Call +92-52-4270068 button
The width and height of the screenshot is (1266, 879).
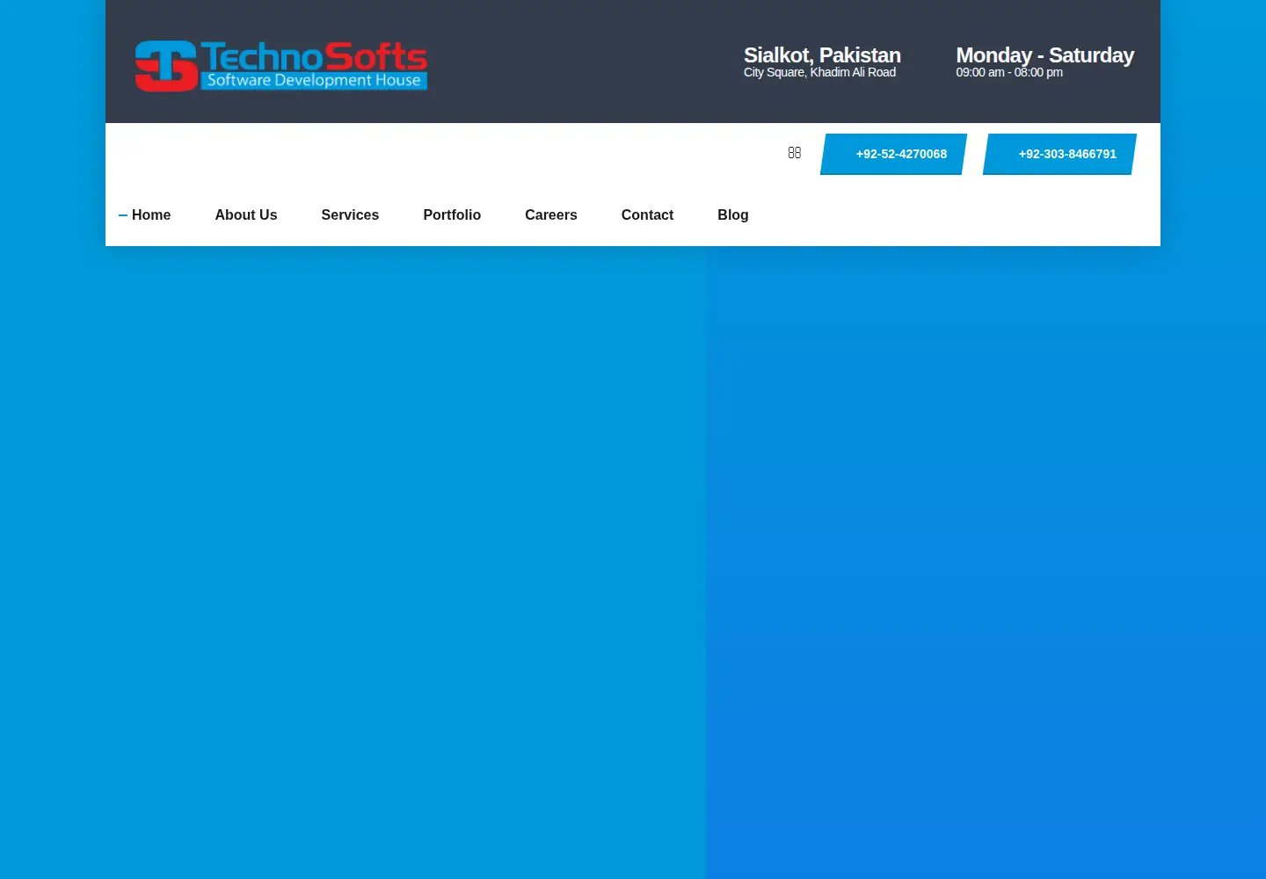click(893, 154)
